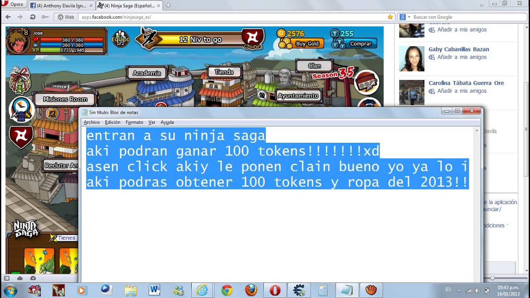Click Gaby Cabanillas Bazan's profile photo
The image size is (530, 298).
412,58
